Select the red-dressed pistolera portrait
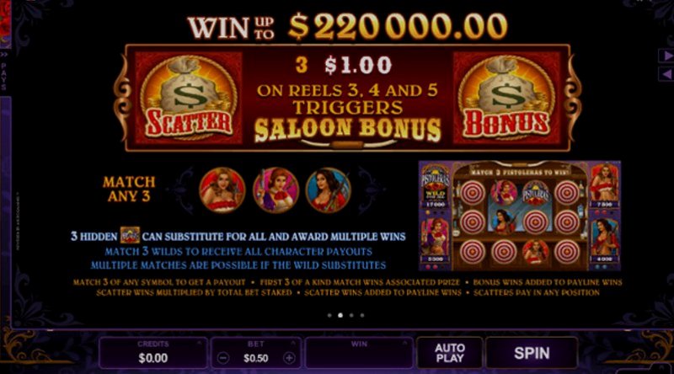Image resolution: width=674 pixels, height=374 pixels. [222, 190]
